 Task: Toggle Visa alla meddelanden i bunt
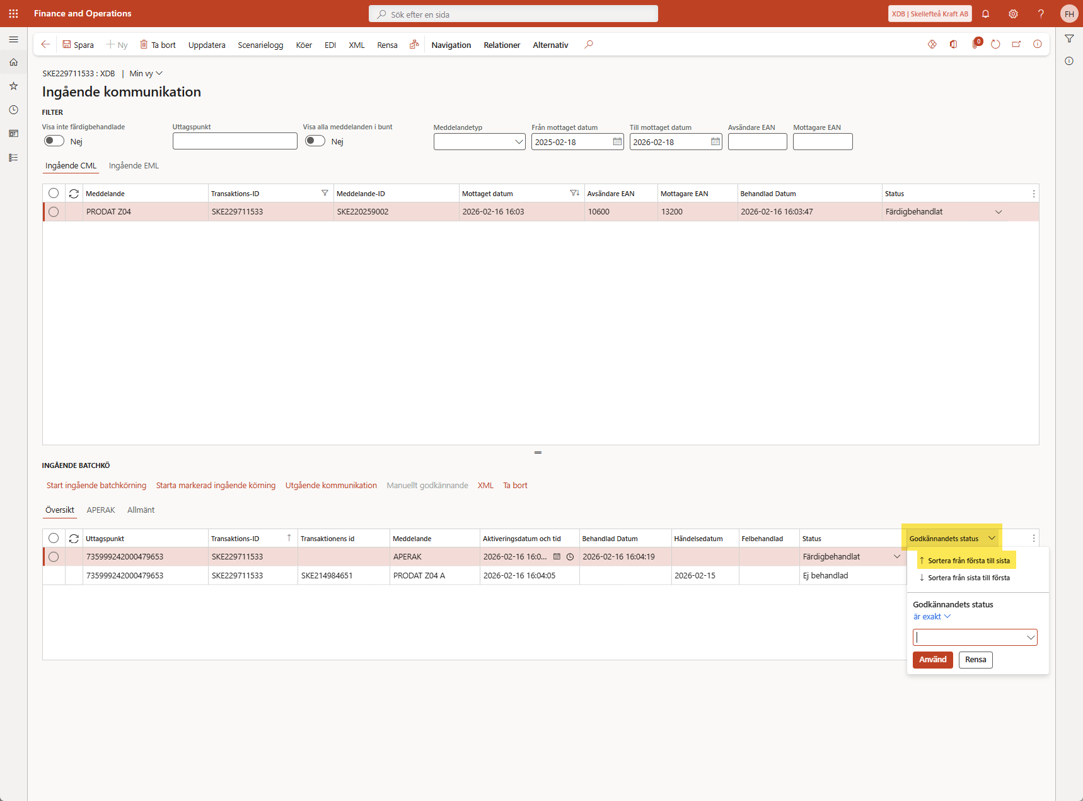point(315,141)
